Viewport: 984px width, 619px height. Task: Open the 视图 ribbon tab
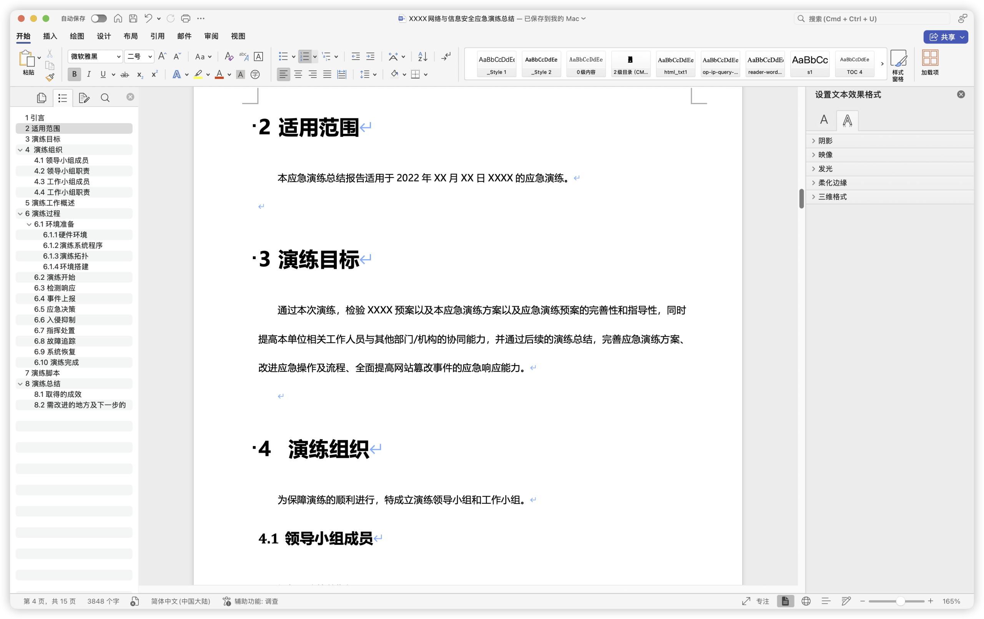click(238, 37)
